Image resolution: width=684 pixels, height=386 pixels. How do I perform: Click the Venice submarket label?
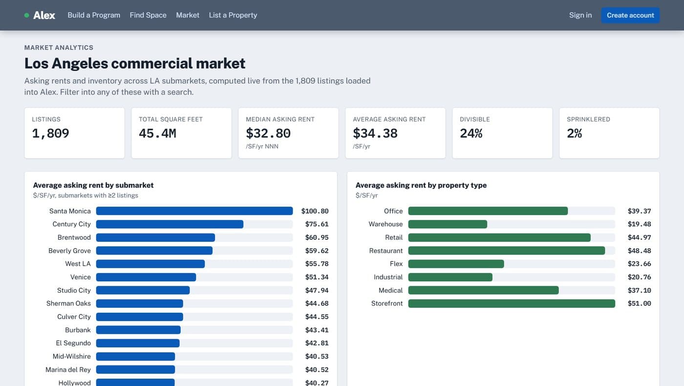click(x=81, y=277)
